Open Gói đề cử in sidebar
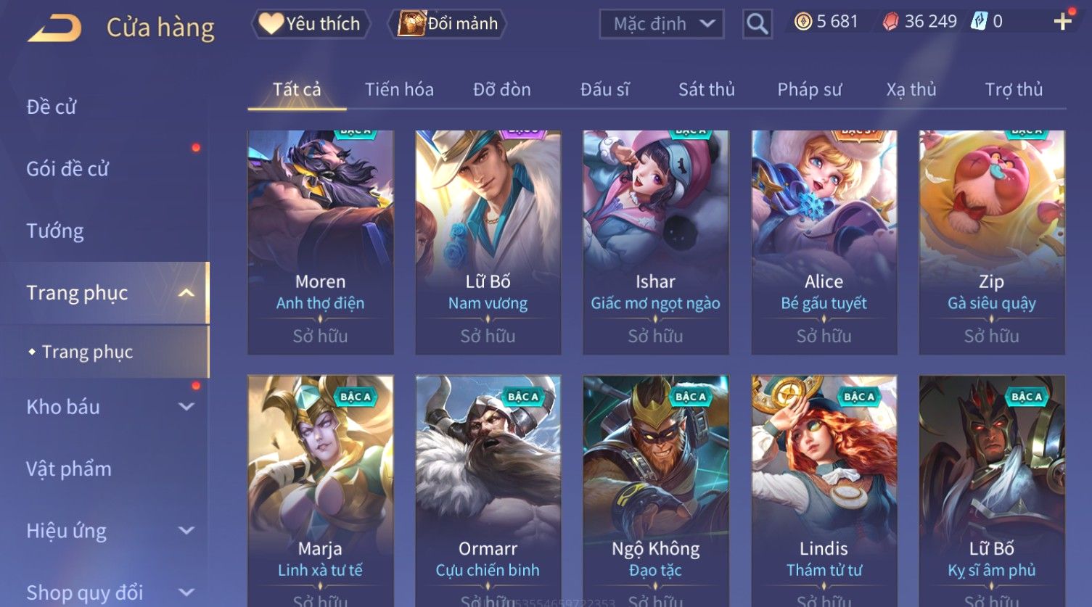Image resolution: width=1092 pixels, height=607 pixels. point(67,169)
